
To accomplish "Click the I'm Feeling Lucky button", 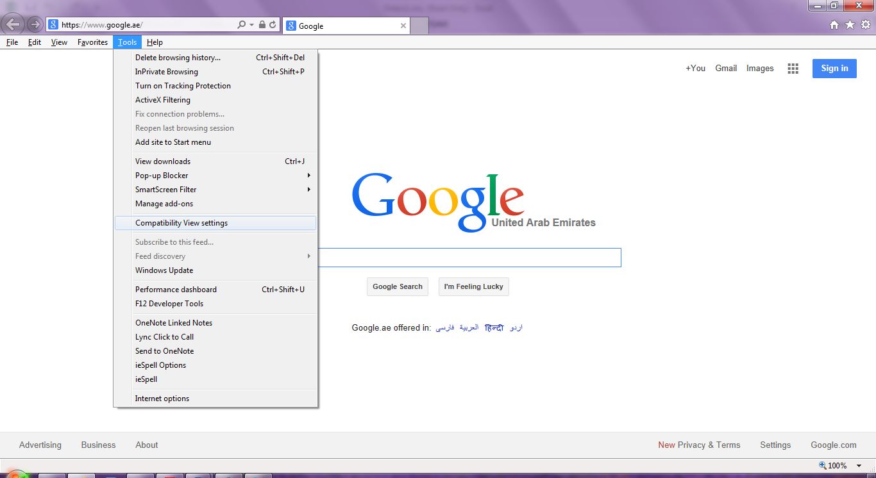I will (473, 286).
